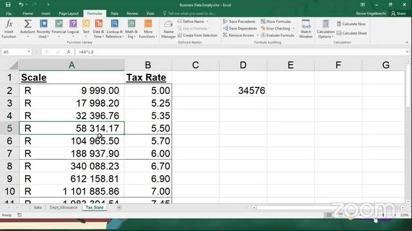Click Trace Dependents
The width and height of the screenshot is (412, 231).
click(x=240, y=28)
